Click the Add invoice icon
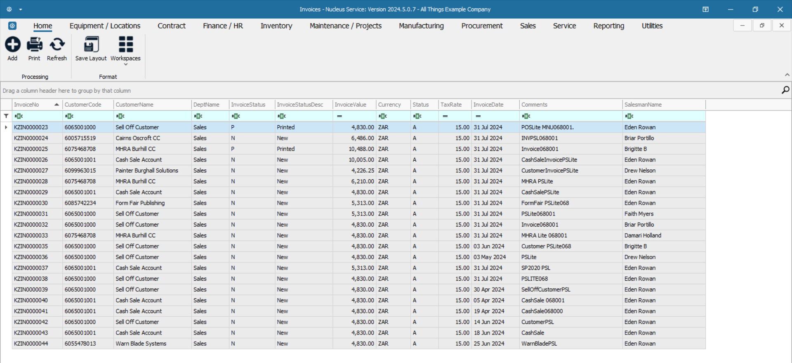Screen dimensions: 792x363 tap(12, 44)
